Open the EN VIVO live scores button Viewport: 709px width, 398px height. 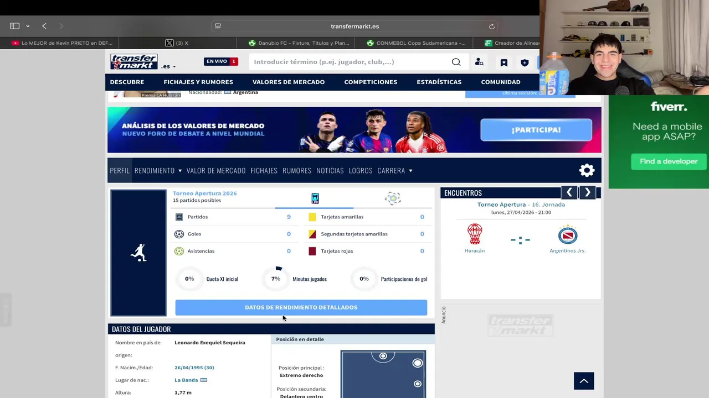pyautogui.click(x=221, y=61)
